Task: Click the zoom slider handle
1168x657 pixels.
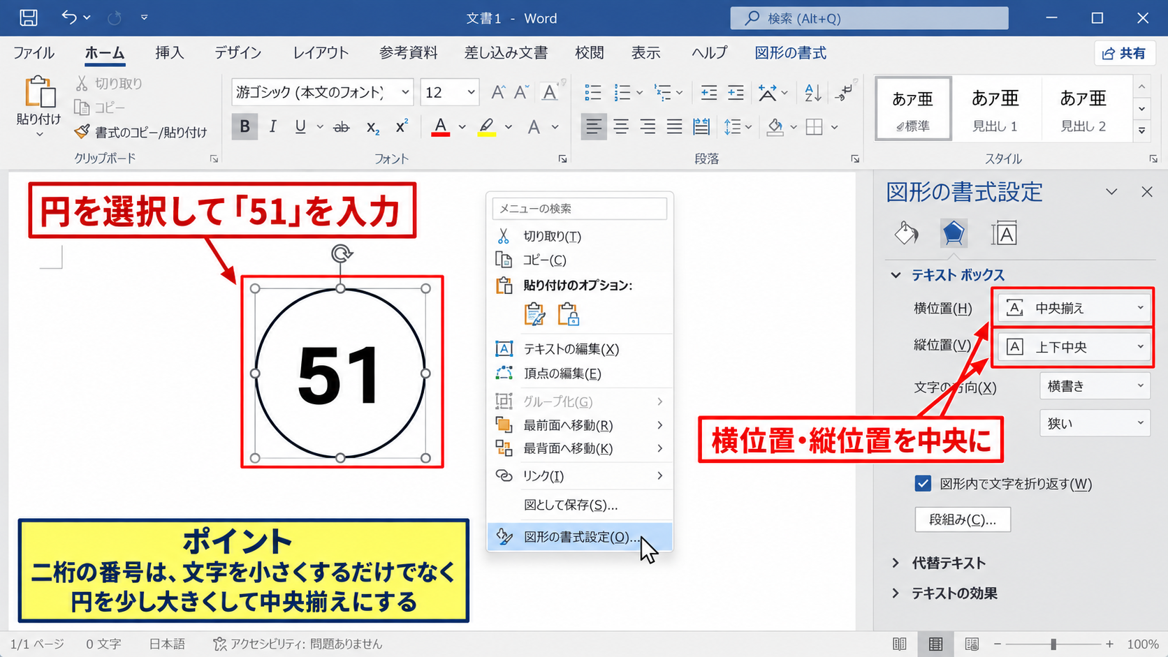Action: coord(1053,644)
